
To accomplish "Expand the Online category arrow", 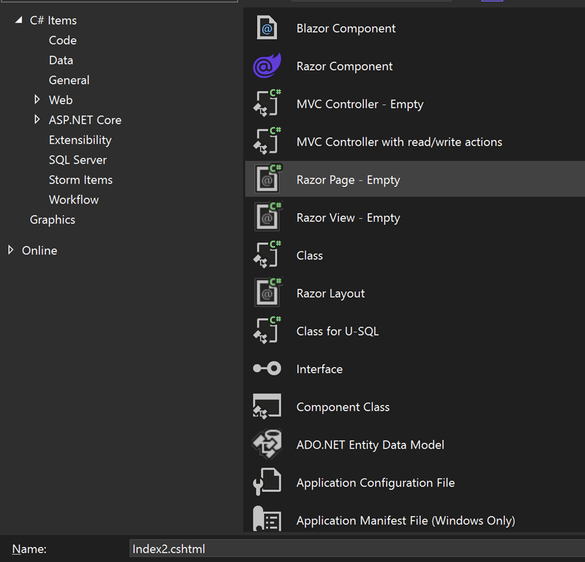I will 11,250.
